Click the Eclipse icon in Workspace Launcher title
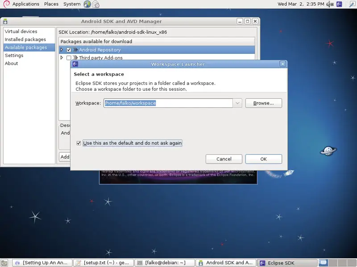The height and width of the screenshot is (267, 357). point(75,64)
